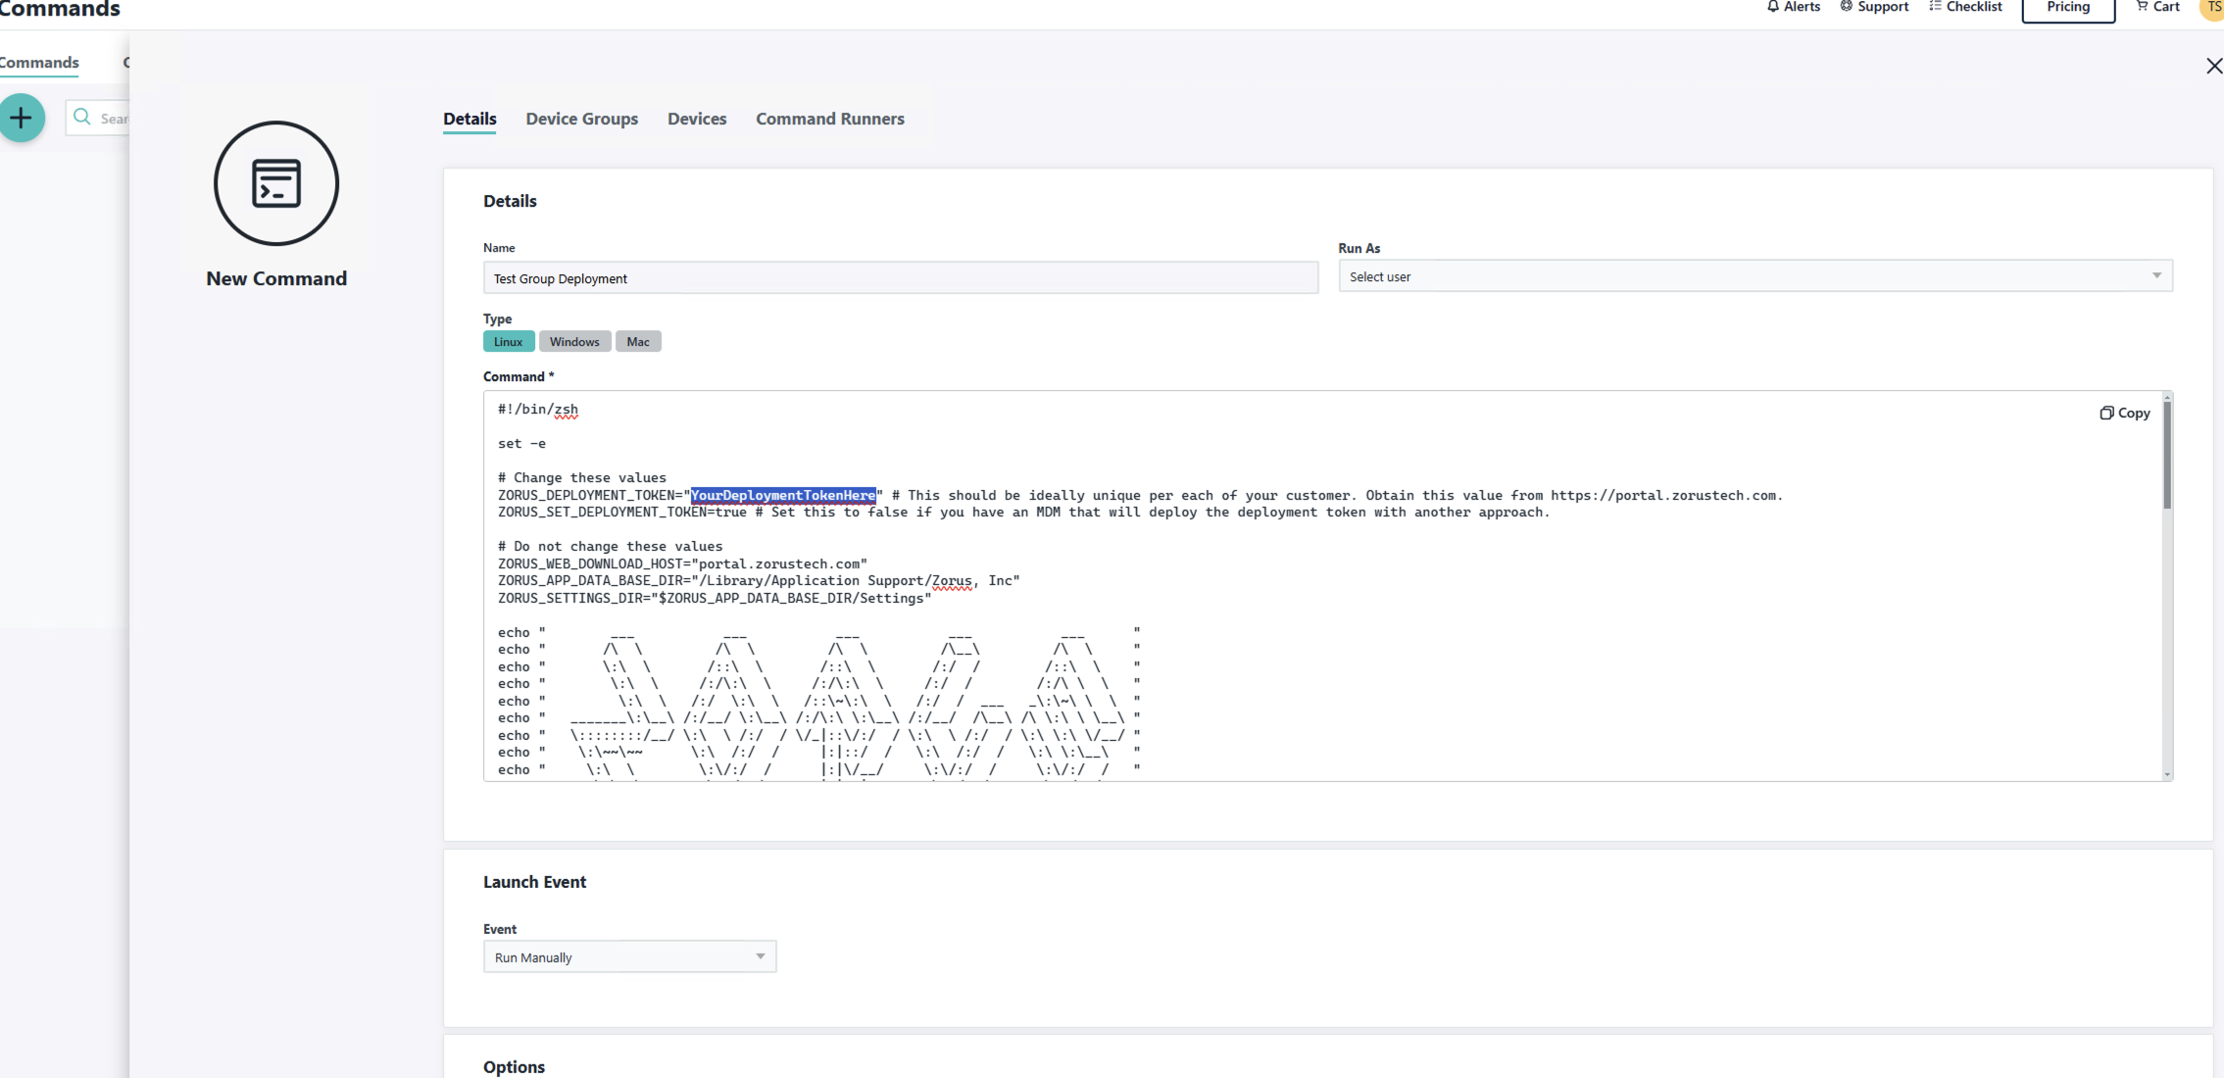Click ZORUS_SET_DEPLOYMENT_TOKEN=true text
Viewport: 2224px width, 1078px height.
(622, 513)
